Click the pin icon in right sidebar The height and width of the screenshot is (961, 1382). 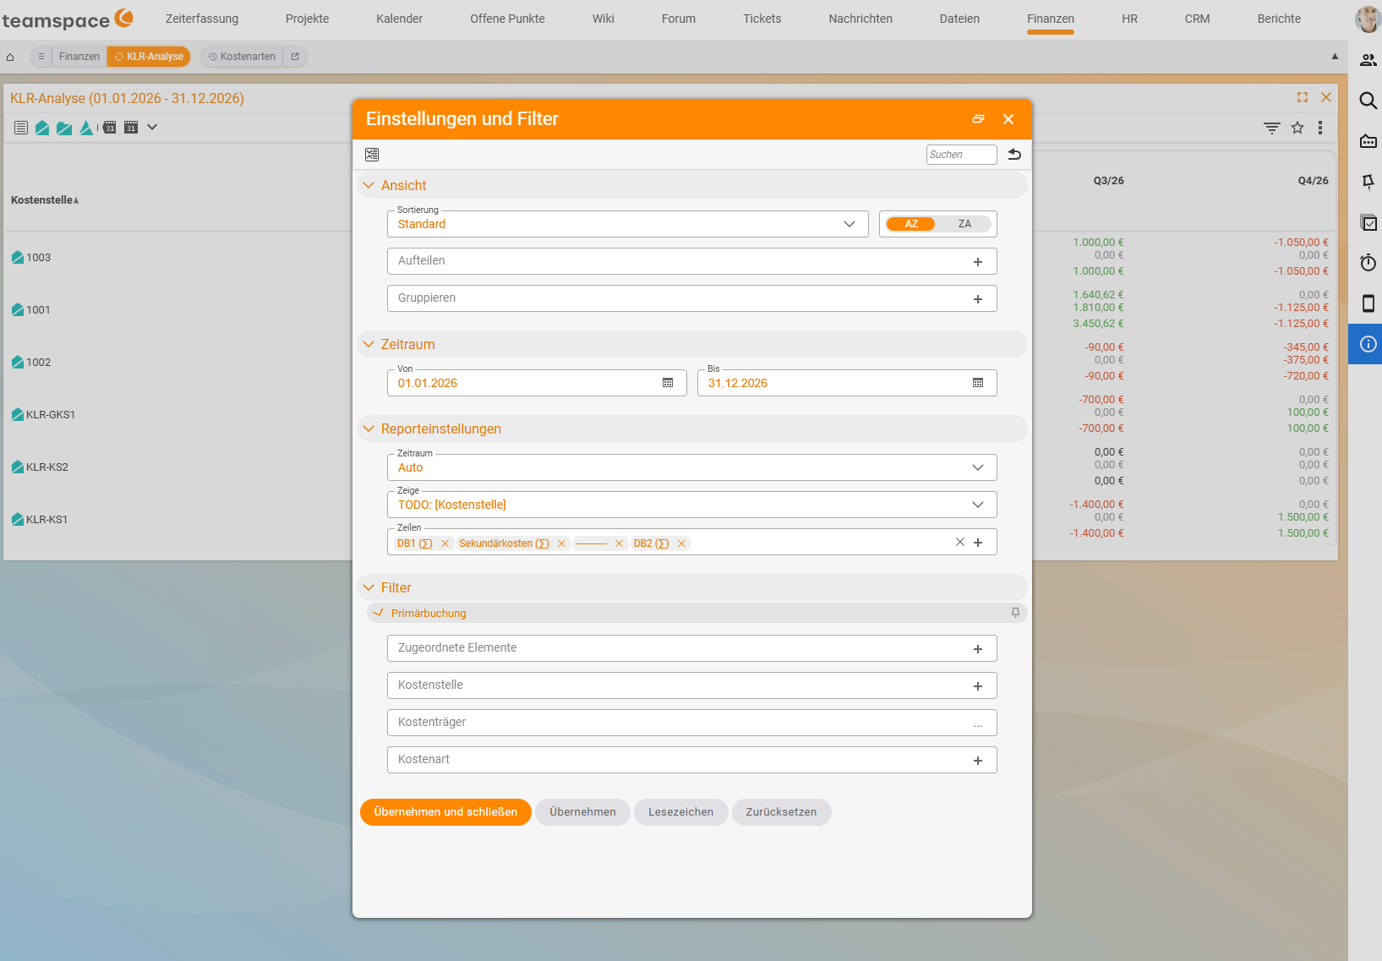(1368, 182)
